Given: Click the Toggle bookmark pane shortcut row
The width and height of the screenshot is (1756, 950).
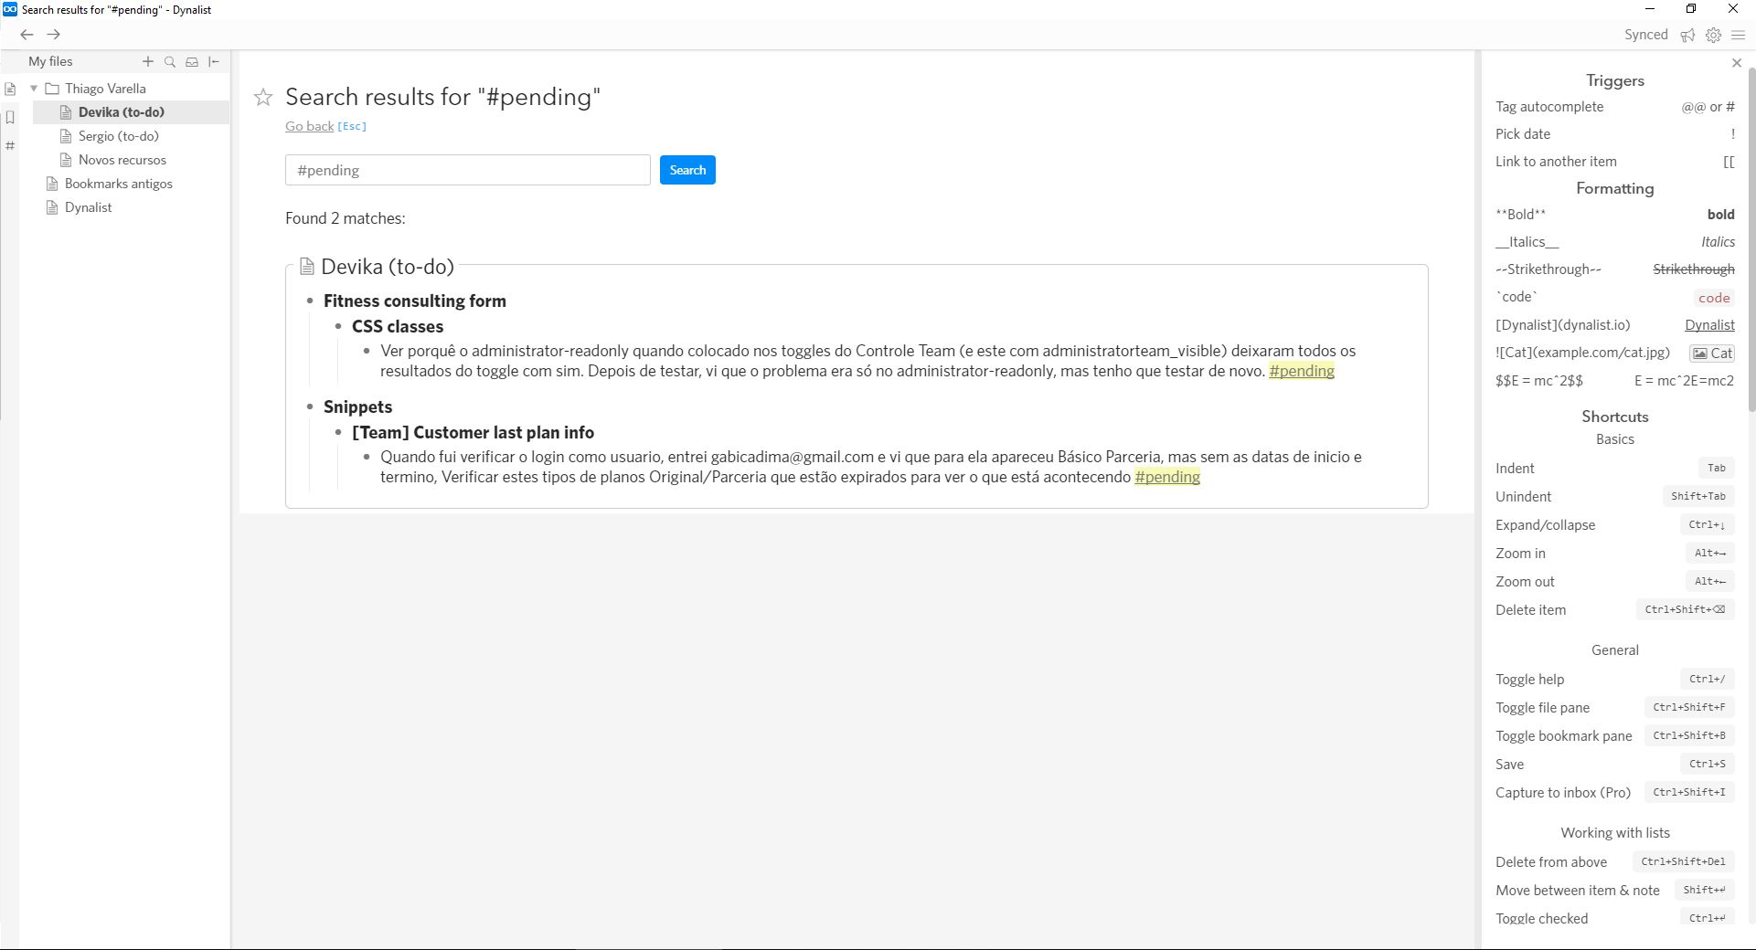Looking at the screenshot, I should coord(1615,736).
